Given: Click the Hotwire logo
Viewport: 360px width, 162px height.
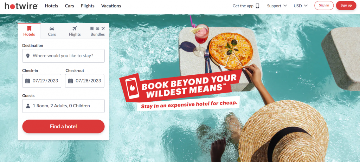Looking at the screenshot, I should (21, 6).
